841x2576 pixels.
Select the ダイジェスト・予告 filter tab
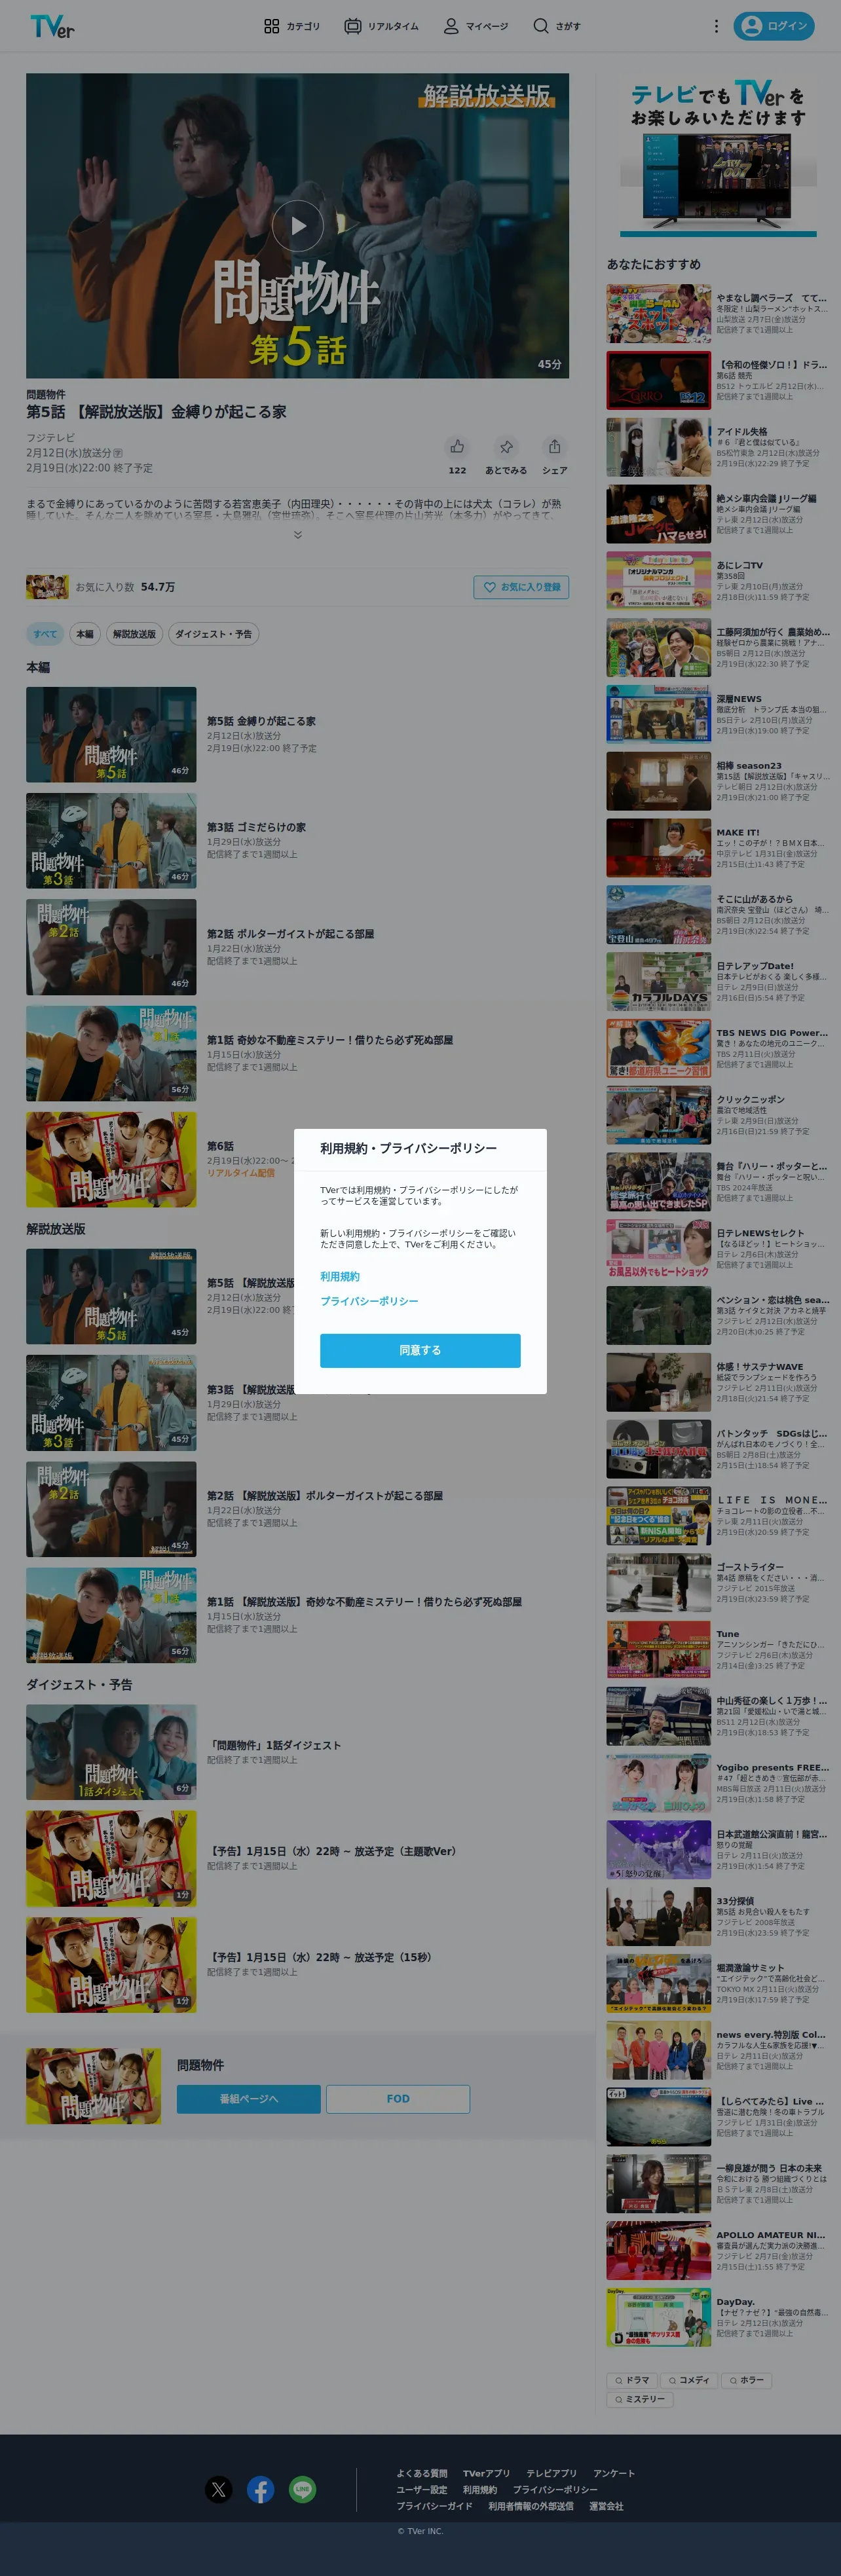[213, 634]
